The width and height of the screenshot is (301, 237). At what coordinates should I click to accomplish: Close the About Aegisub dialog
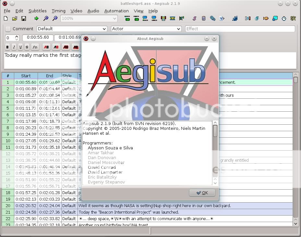tap(214, 39)
